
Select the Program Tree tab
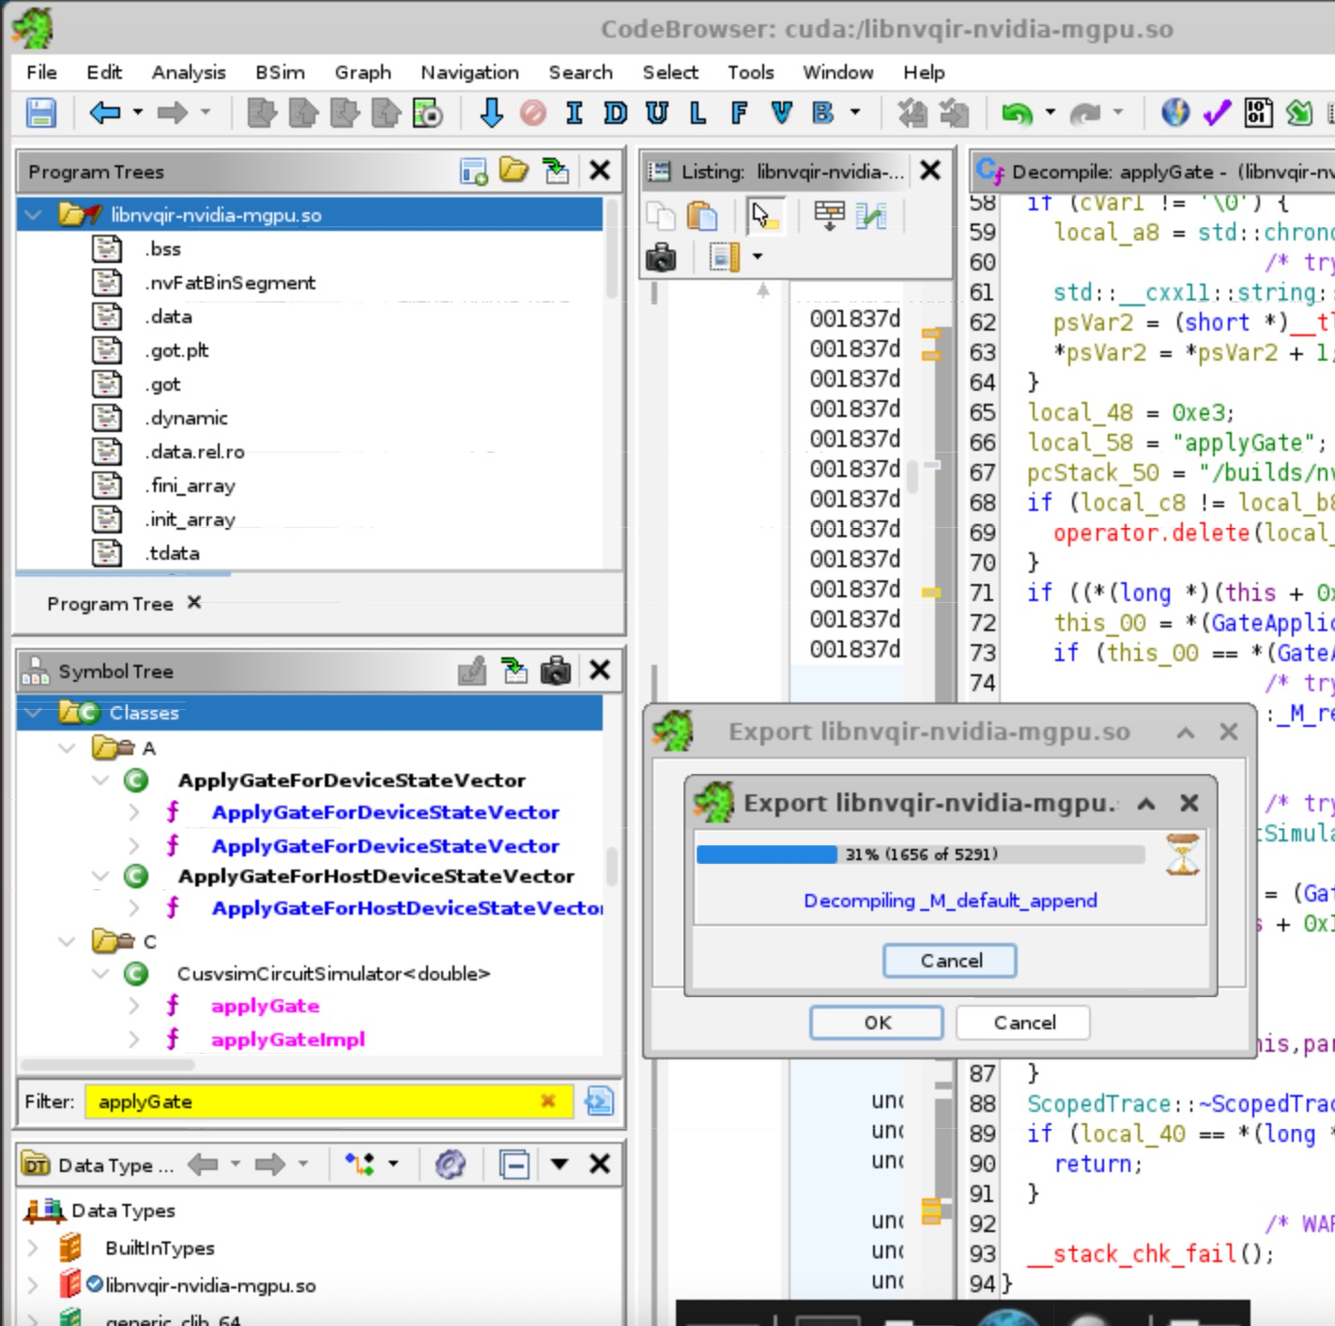tap(110, 604)
